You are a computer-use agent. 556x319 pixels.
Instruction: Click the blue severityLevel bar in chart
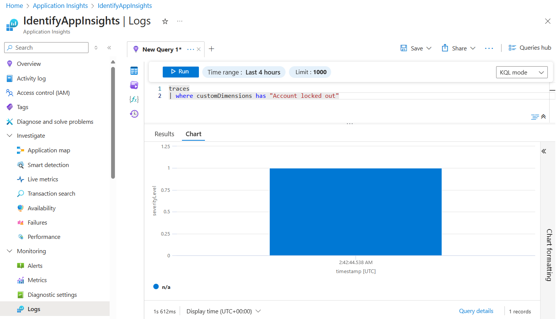[x=356, y=212]
